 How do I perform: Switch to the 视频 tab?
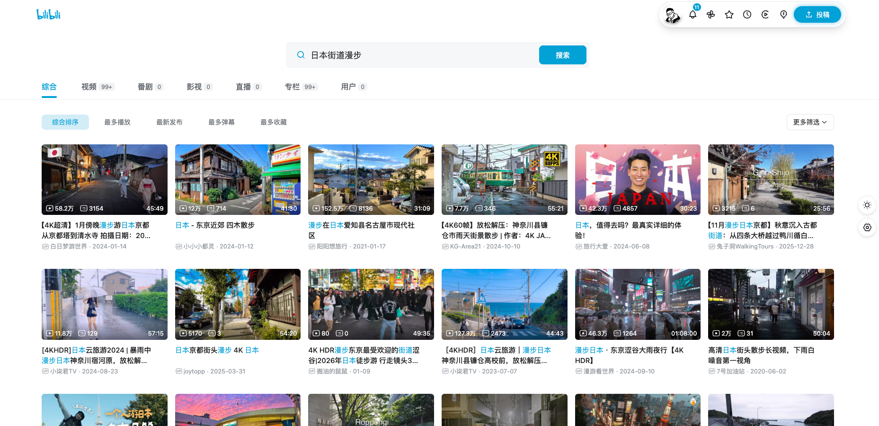click(x=89, y=87)
